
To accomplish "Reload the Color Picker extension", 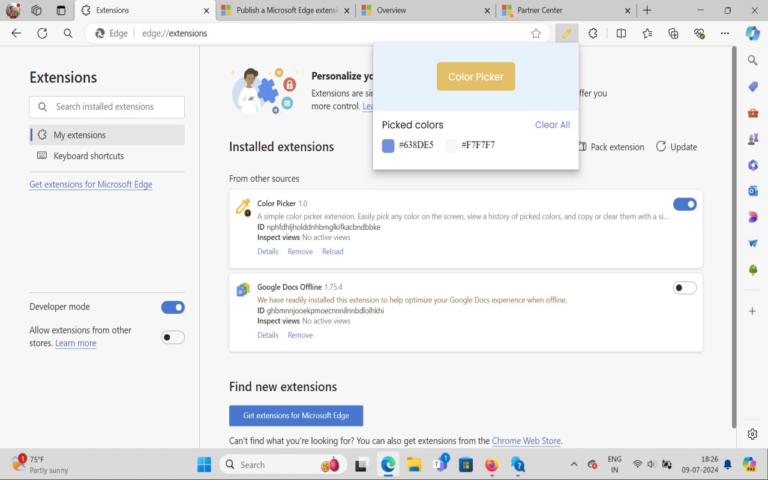I will point(332,251).
